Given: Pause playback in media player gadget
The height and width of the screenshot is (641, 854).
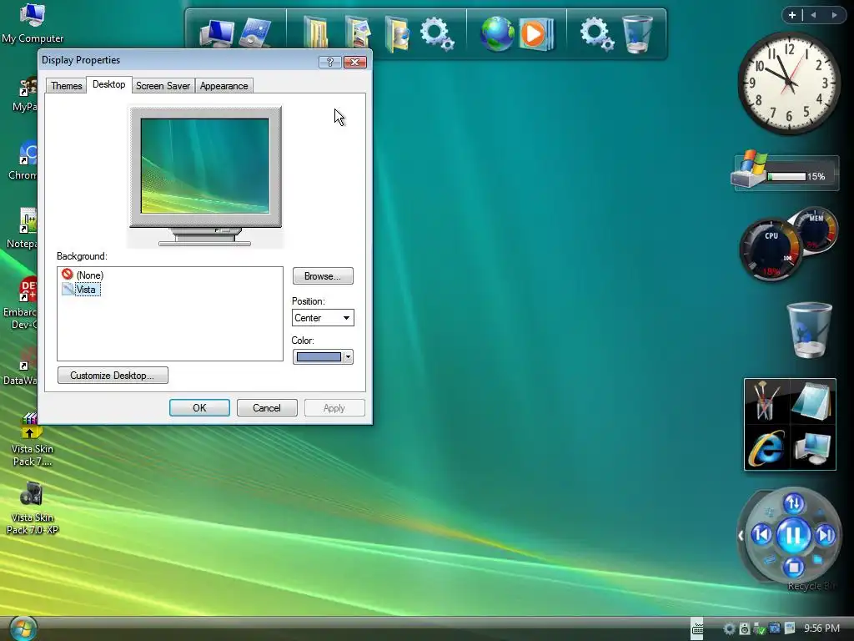Looking at the screenshot, I should (793, 535).
